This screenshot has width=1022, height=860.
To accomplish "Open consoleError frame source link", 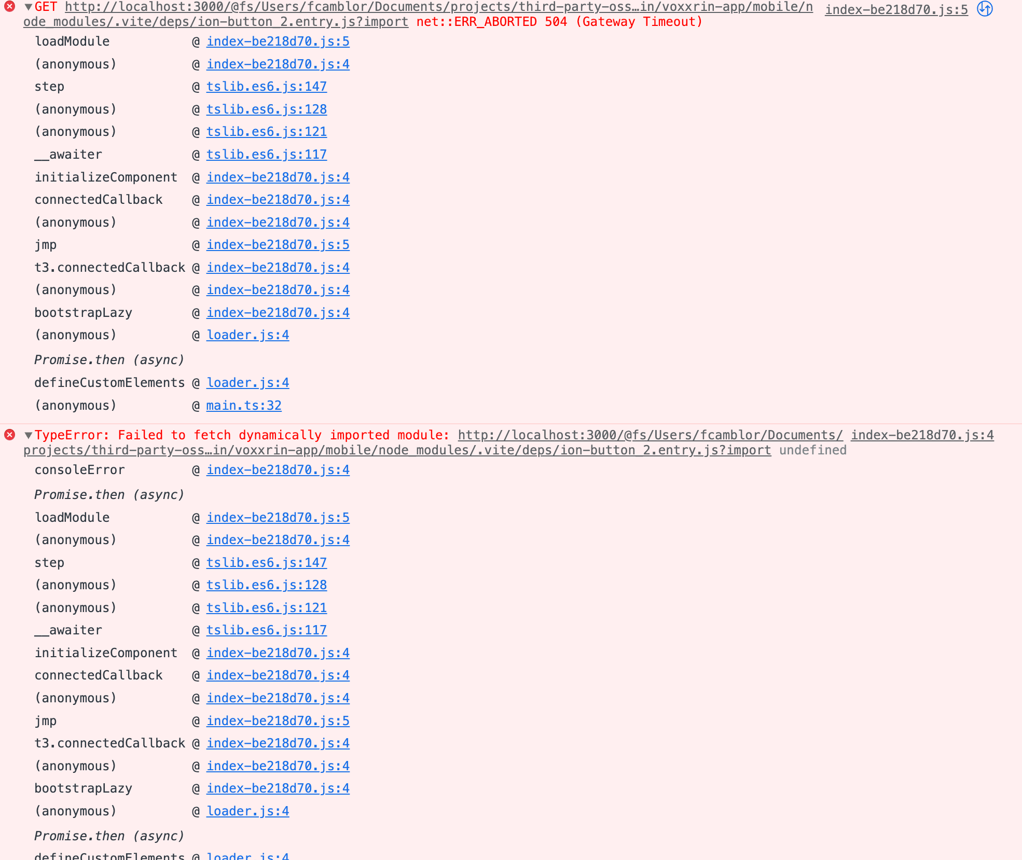I will 278,470.
